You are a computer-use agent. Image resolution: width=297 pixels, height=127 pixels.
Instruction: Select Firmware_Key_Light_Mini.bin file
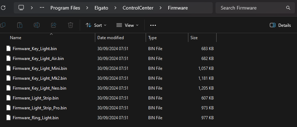(40, 68)
